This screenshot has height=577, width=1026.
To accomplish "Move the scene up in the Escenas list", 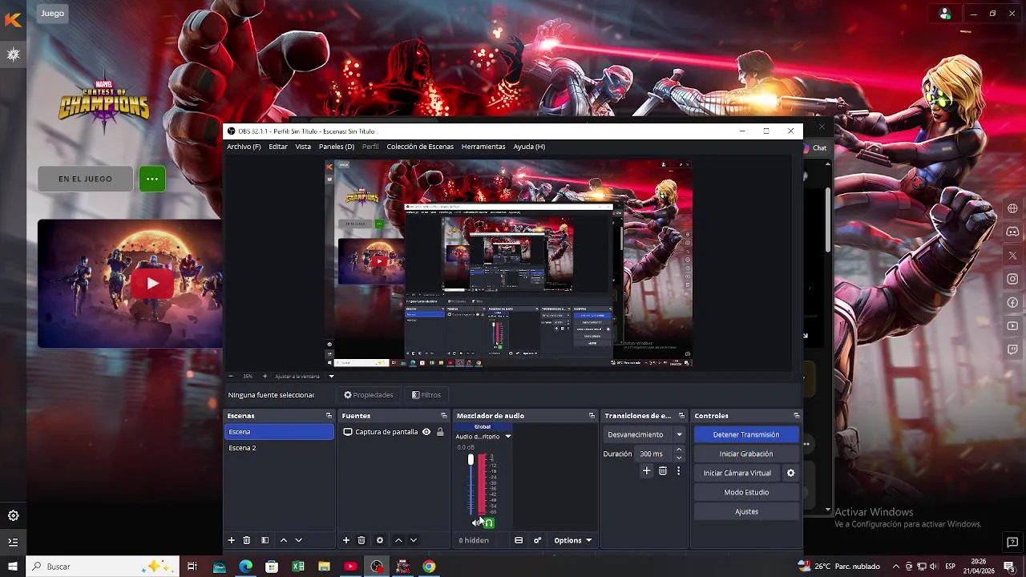I will coord(283,540).
